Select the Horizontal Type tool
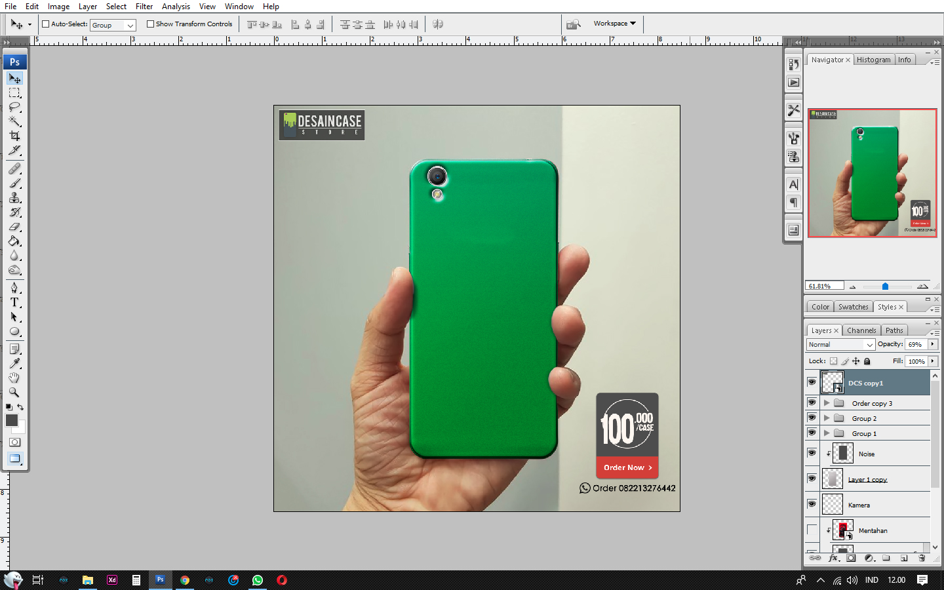 pos(14,302)
